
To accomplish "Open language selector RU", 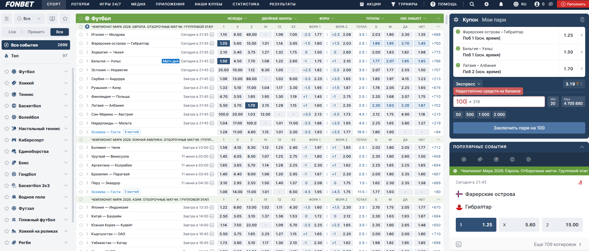I will tap(520, 4).
